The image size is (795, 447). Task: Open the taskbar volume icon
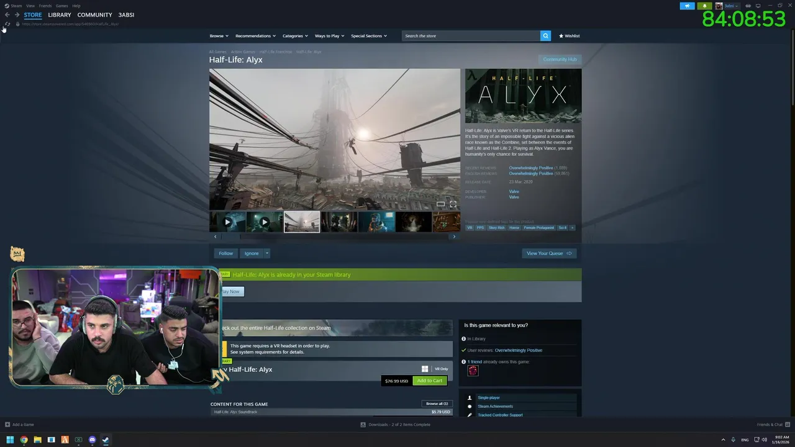(x=764, y=440)
